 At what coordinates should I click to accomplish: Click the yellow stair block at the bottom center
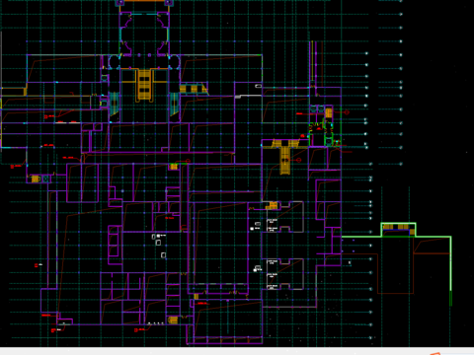(x=173, y=319)
